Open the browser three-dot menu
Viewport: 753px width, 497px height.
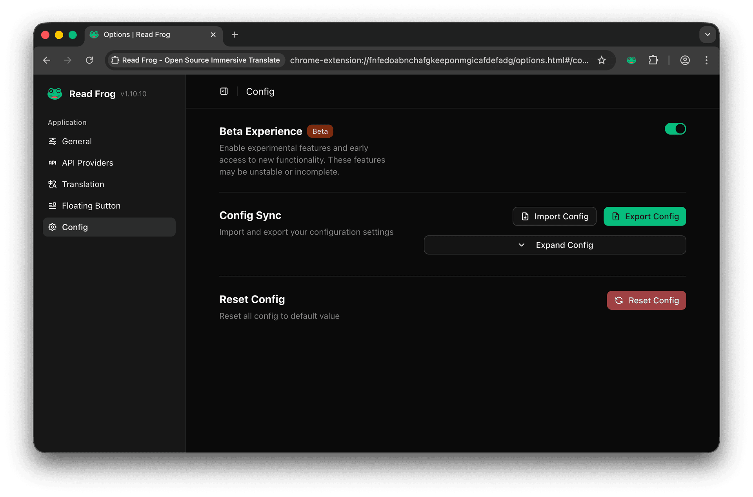click(x=706, y=60)
